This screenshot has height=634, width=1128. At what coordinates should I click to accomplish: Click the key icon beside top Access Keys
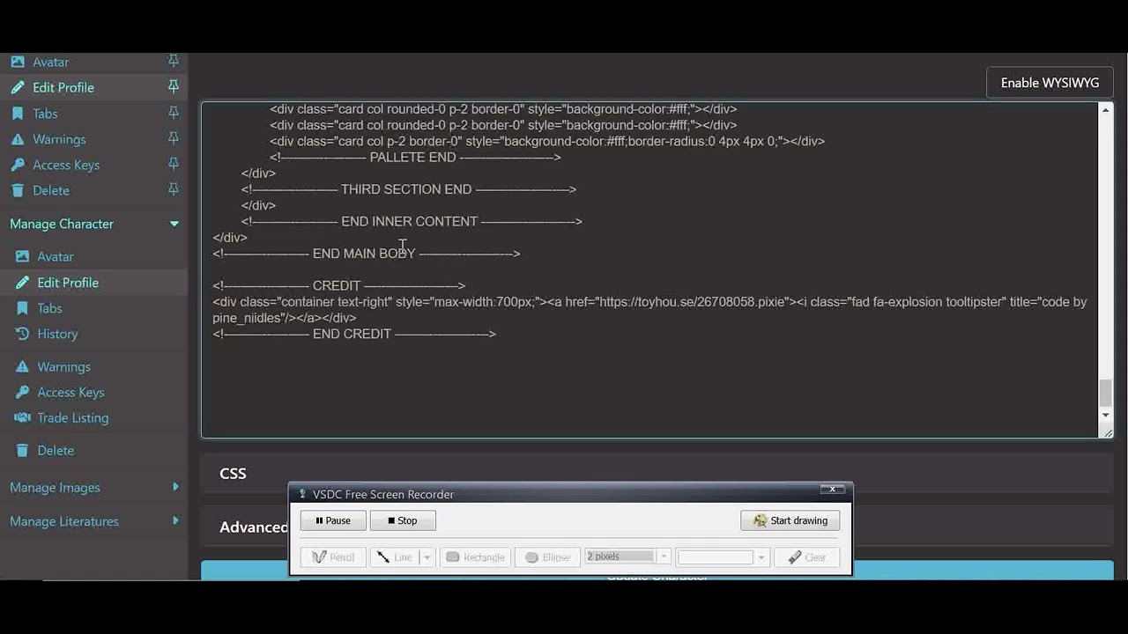[18, 165]
